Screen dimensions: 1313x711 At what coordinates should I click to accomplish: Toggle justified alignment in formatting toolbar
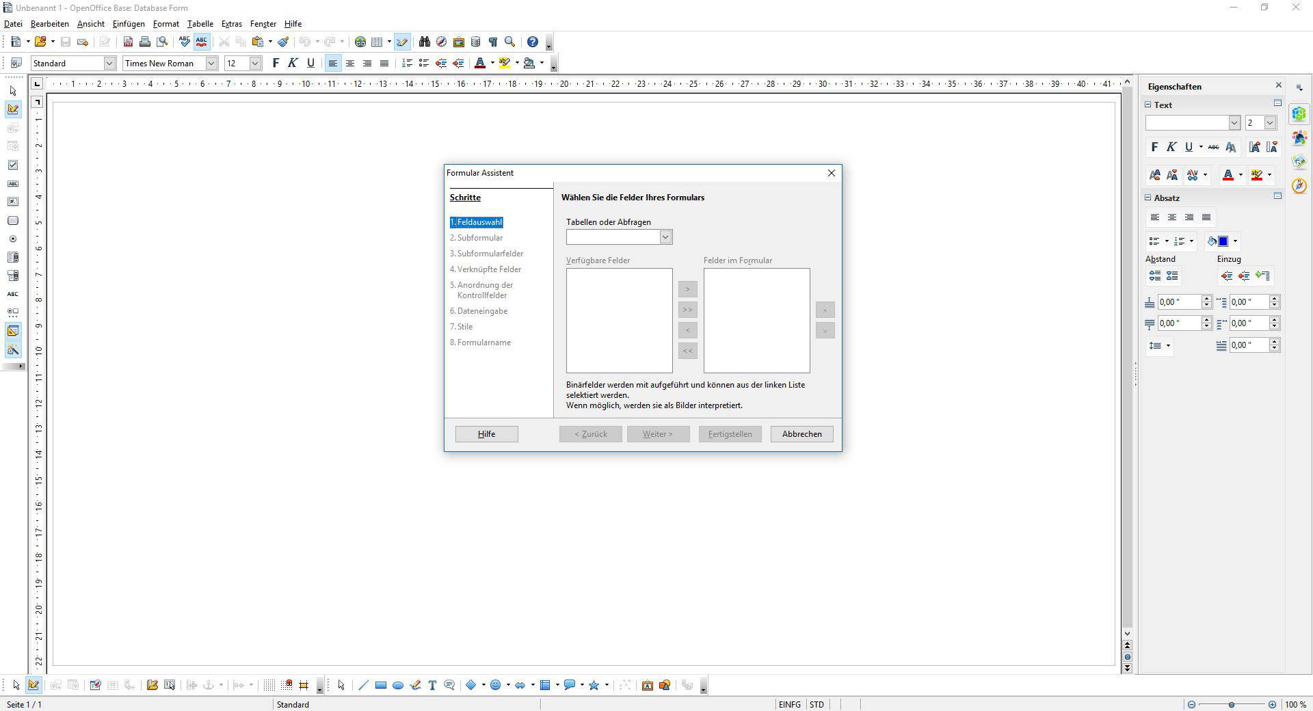(x=384, y=63)
